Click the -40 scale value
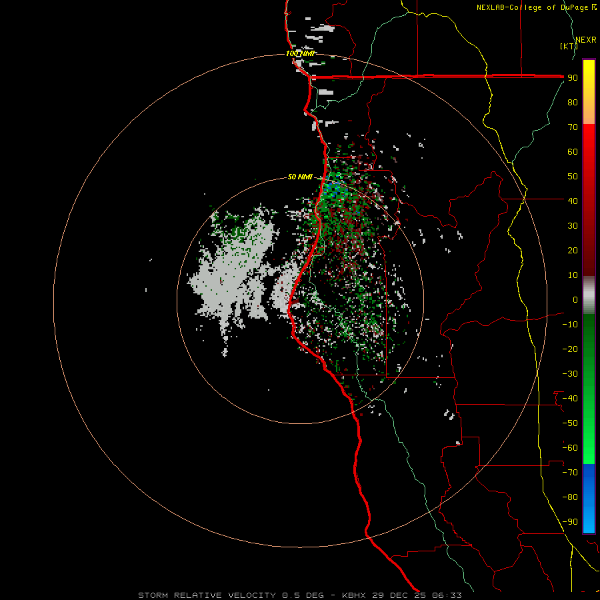The height and width of the screenshot is (600, 600). click(x=570, y=399)
